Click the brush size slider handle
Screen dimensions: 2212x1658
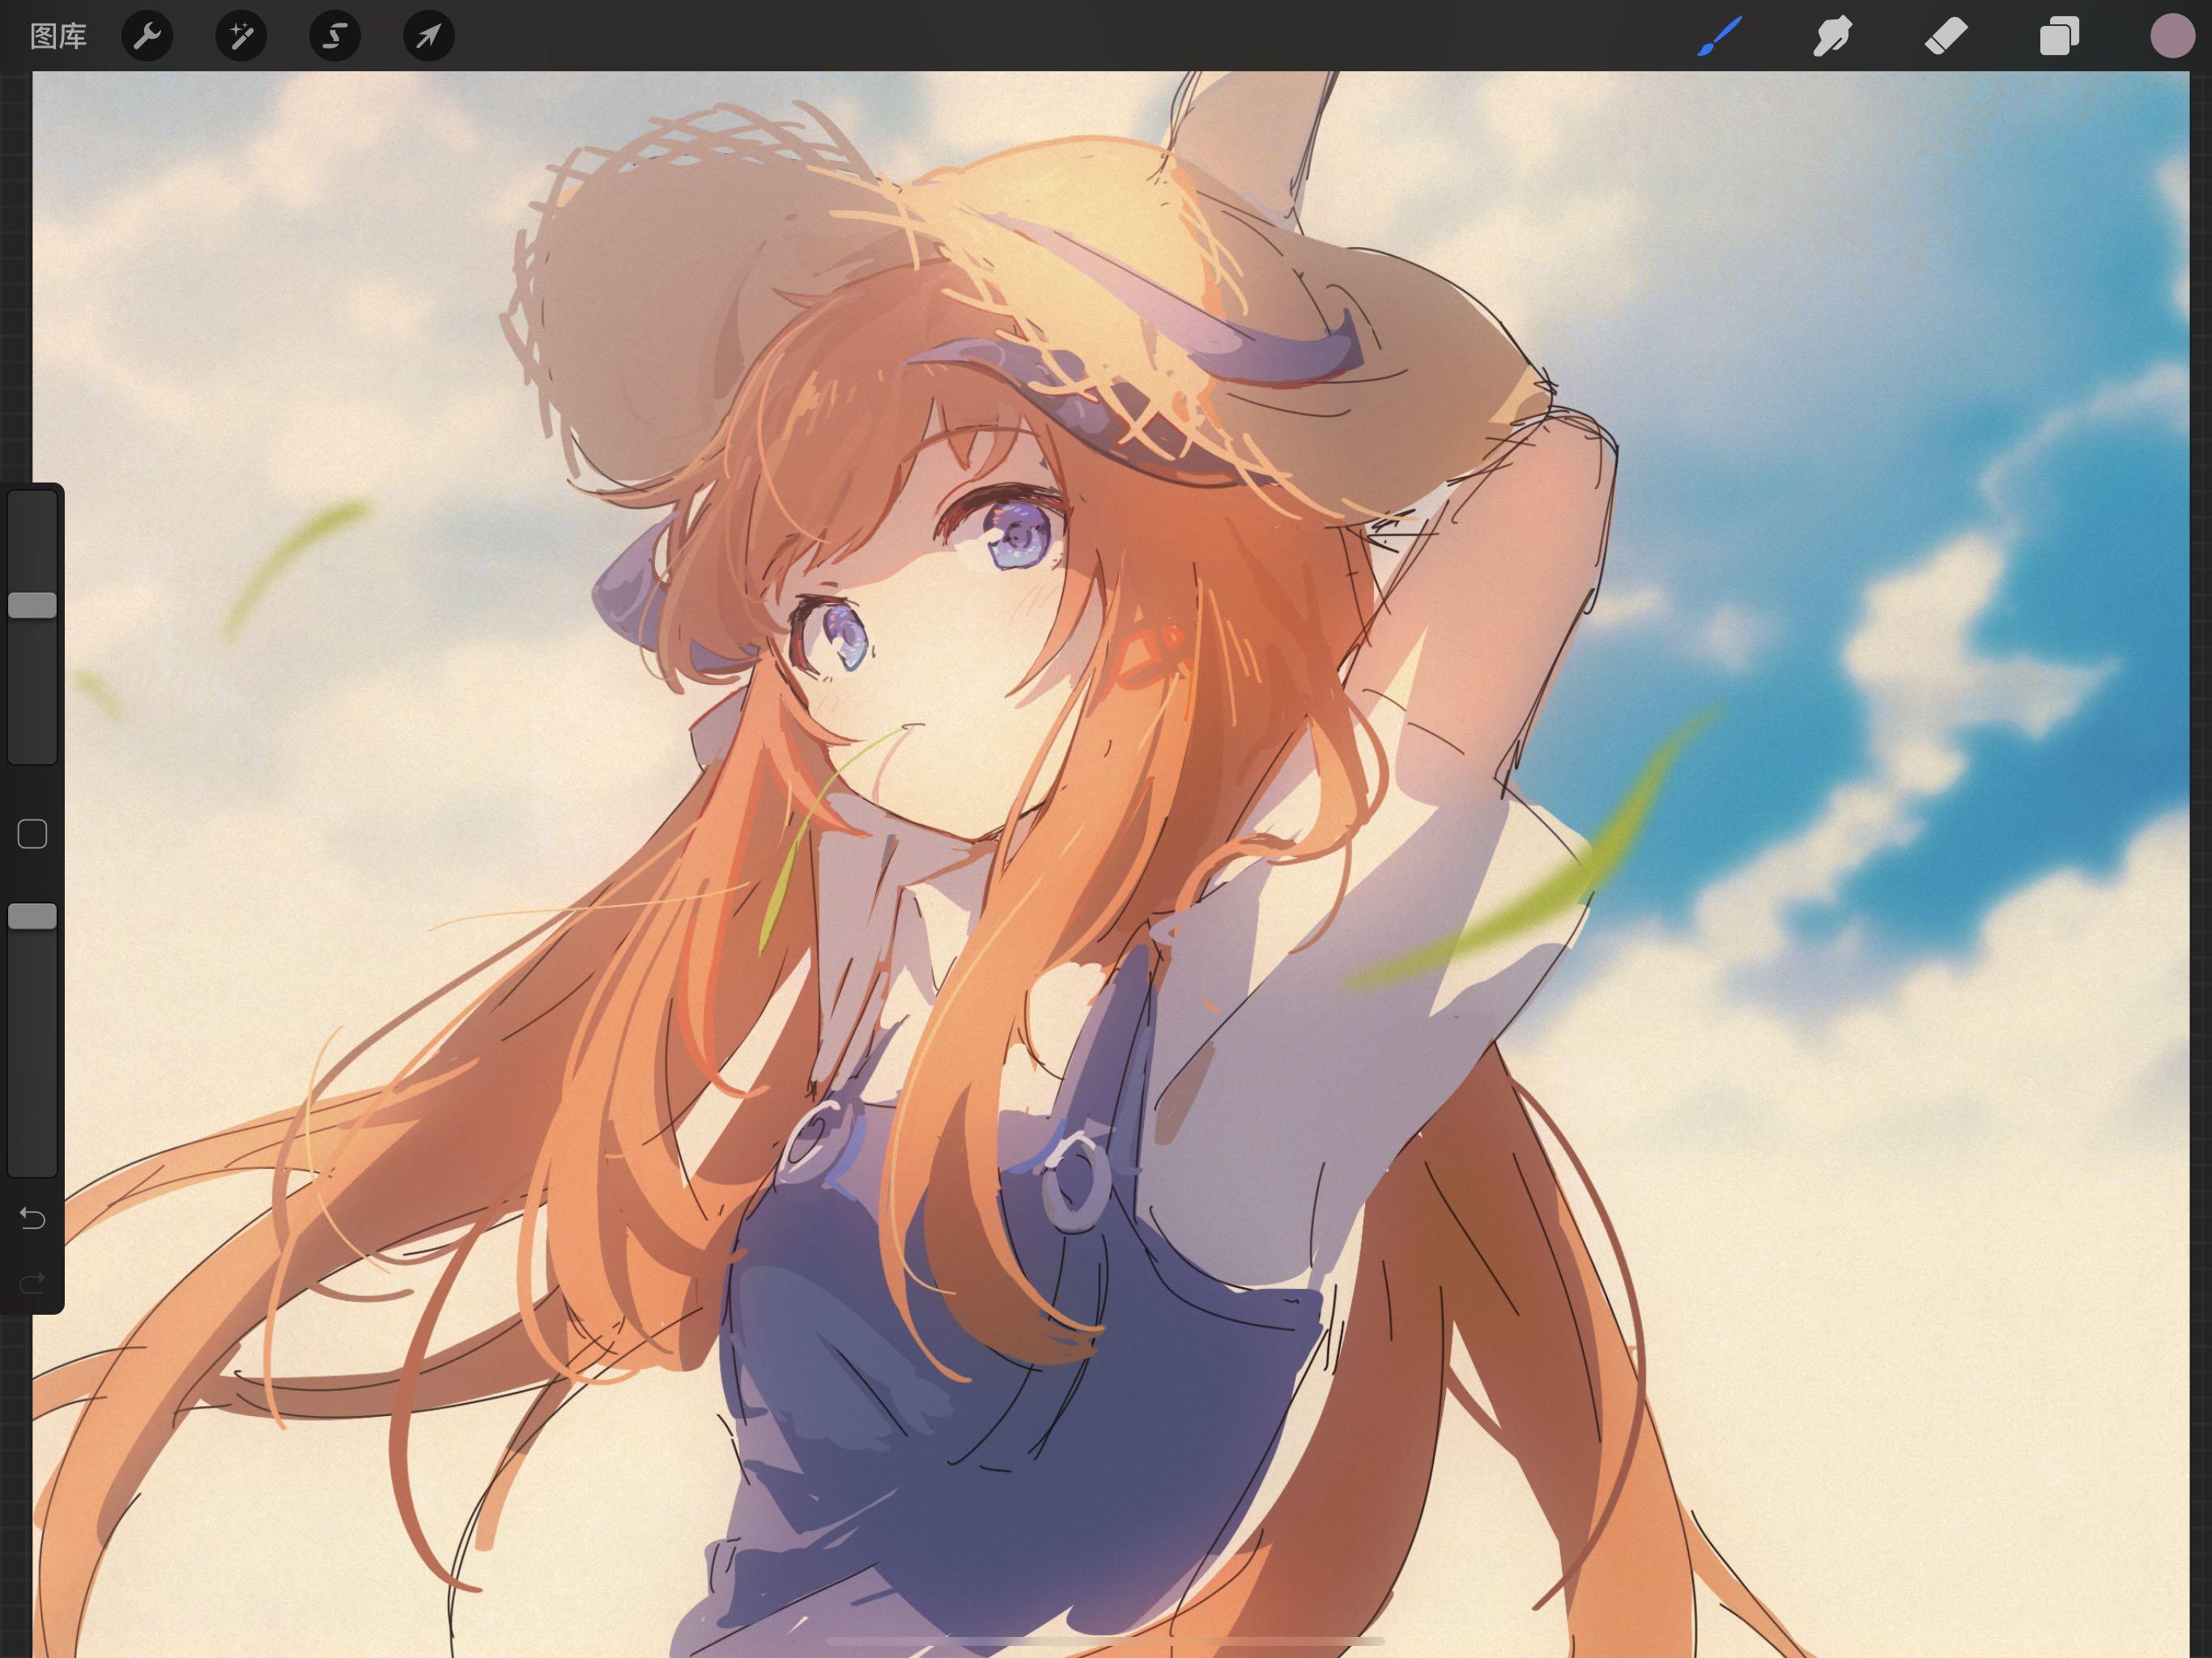32,605
